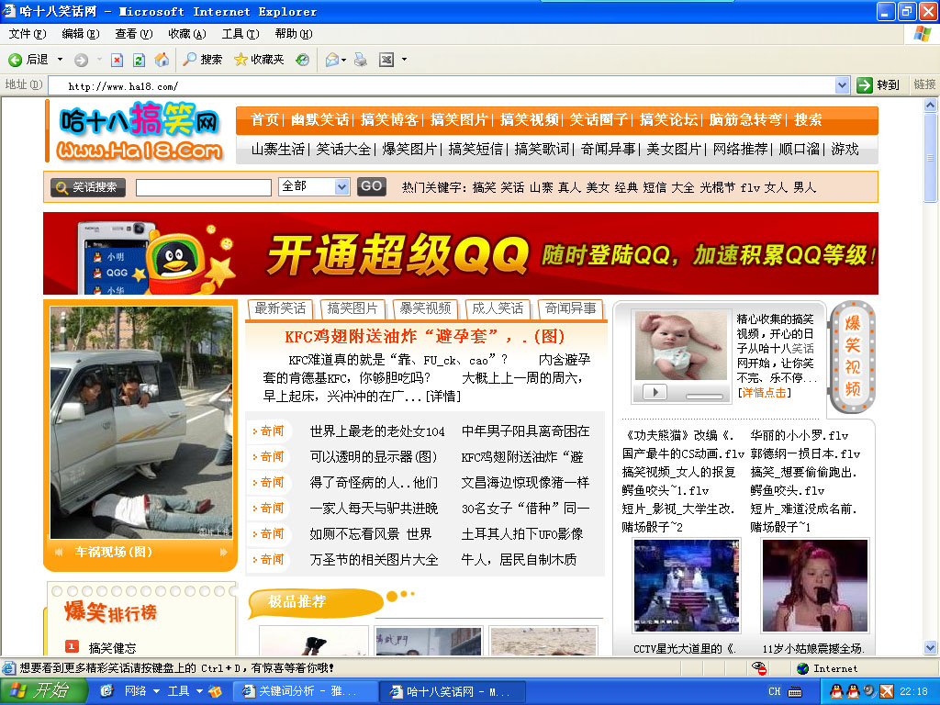Click the edit-page icon beside the printer
The width and height of the screenshot is (940, 705).
386,60
